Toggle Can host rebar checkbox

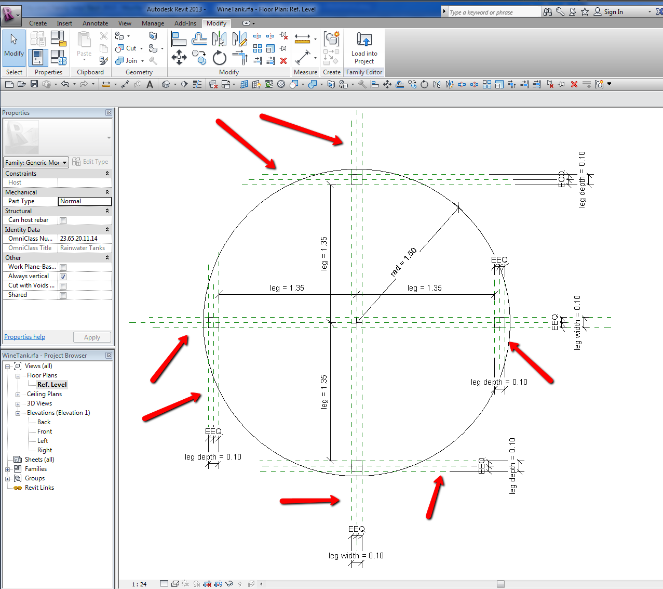pyautogui.click(x=63, y=220)
